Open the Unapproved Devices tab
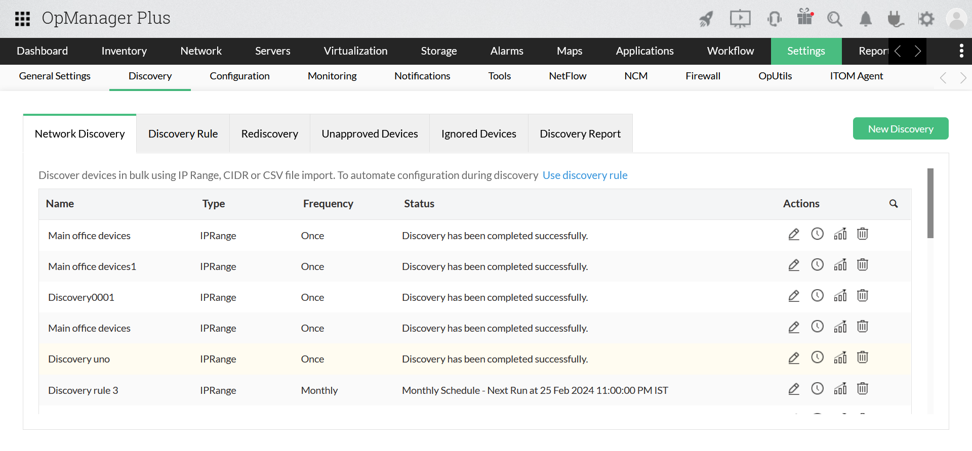Viewport: 972px width, 451px height. point(370,134)
